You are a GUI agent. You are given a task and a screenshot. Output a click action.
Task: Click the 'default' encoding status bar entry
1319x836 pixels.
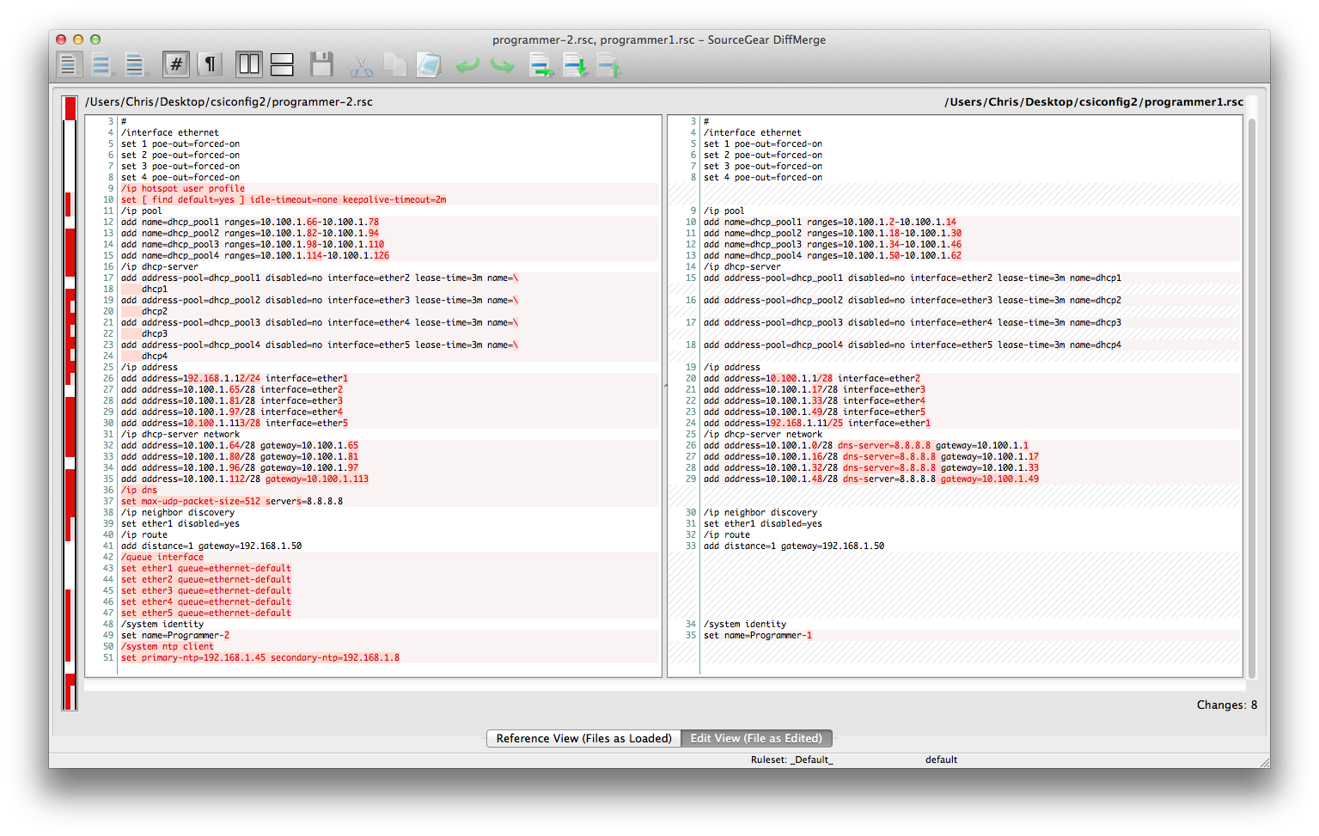pos(941,760)
